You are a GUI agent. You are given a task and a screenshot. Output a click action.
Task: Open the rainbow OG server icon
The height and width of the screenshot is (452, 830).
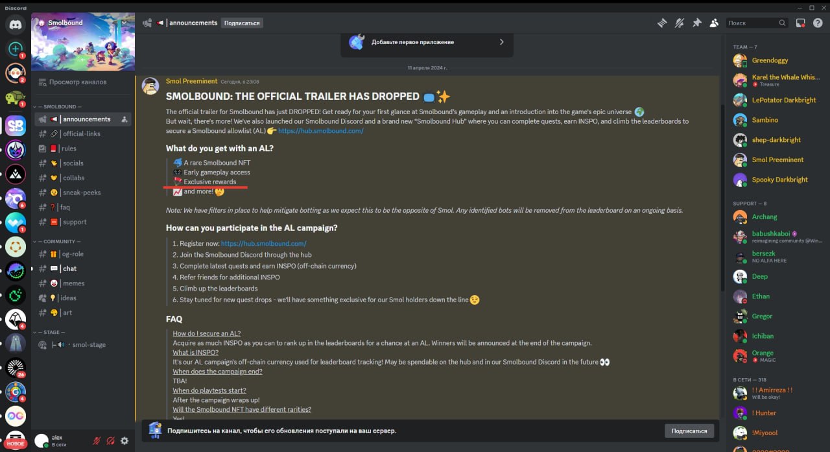(x=16, y=415)
